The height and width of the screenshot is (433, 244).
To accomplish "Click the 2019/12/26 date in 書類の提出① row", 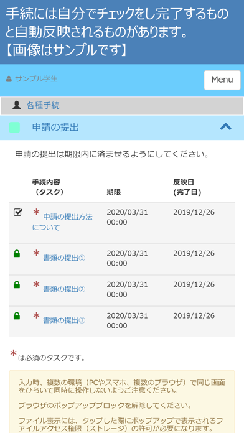I will pos(194,253).
